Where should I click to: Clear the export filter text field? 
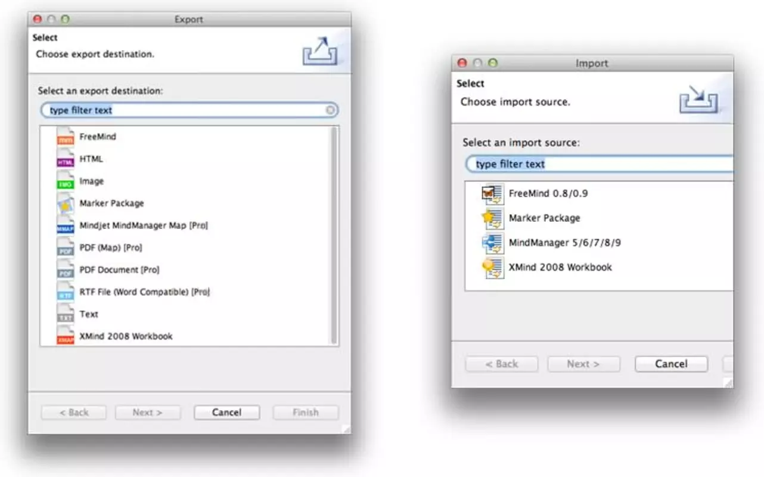[x=330, y=110]
